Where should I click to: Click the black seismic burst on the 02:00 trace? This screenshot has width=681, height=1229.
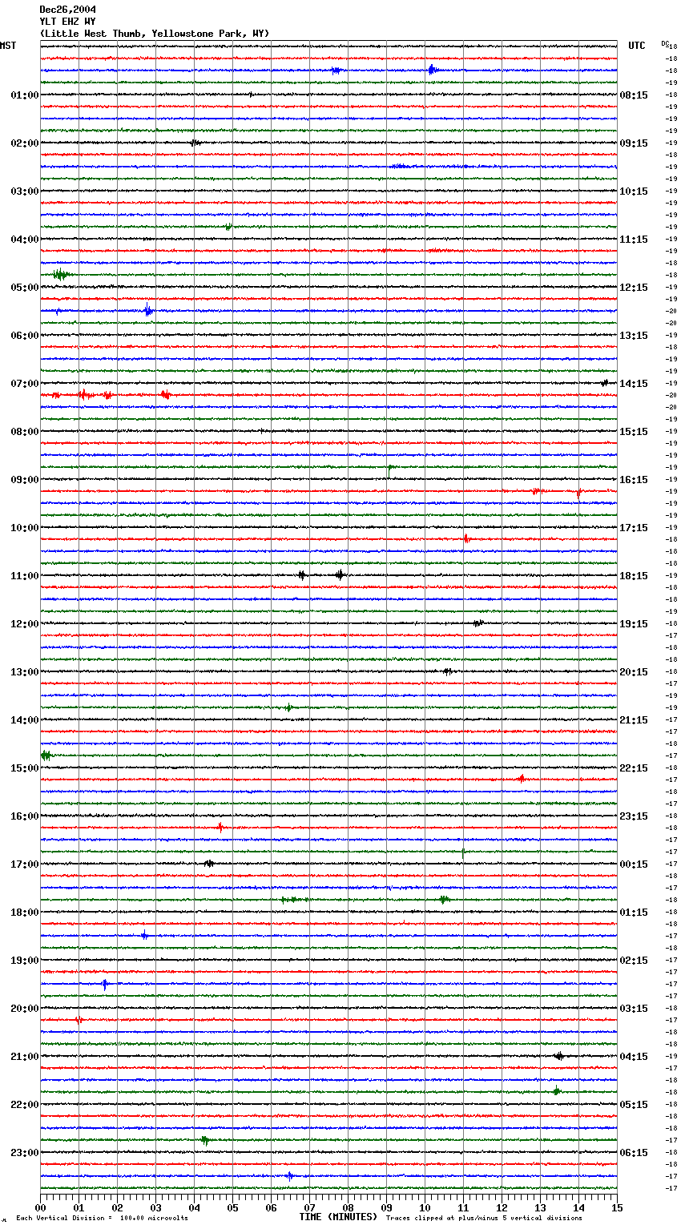tap(195, 143)
